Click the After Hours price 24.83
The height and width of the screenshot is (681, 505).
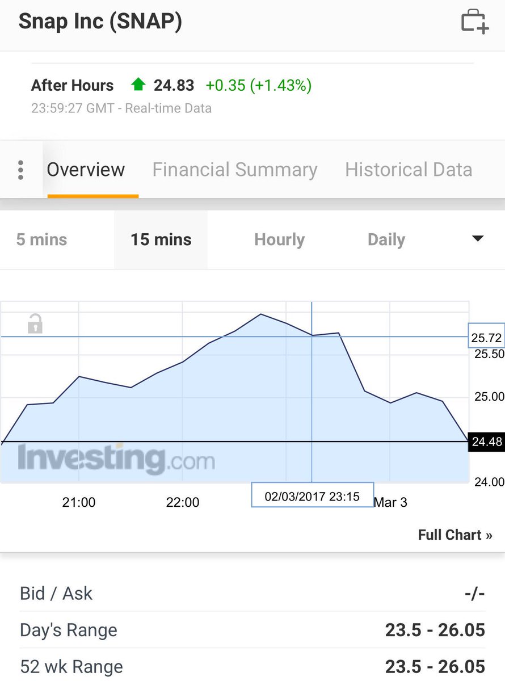tap(174, 85)
